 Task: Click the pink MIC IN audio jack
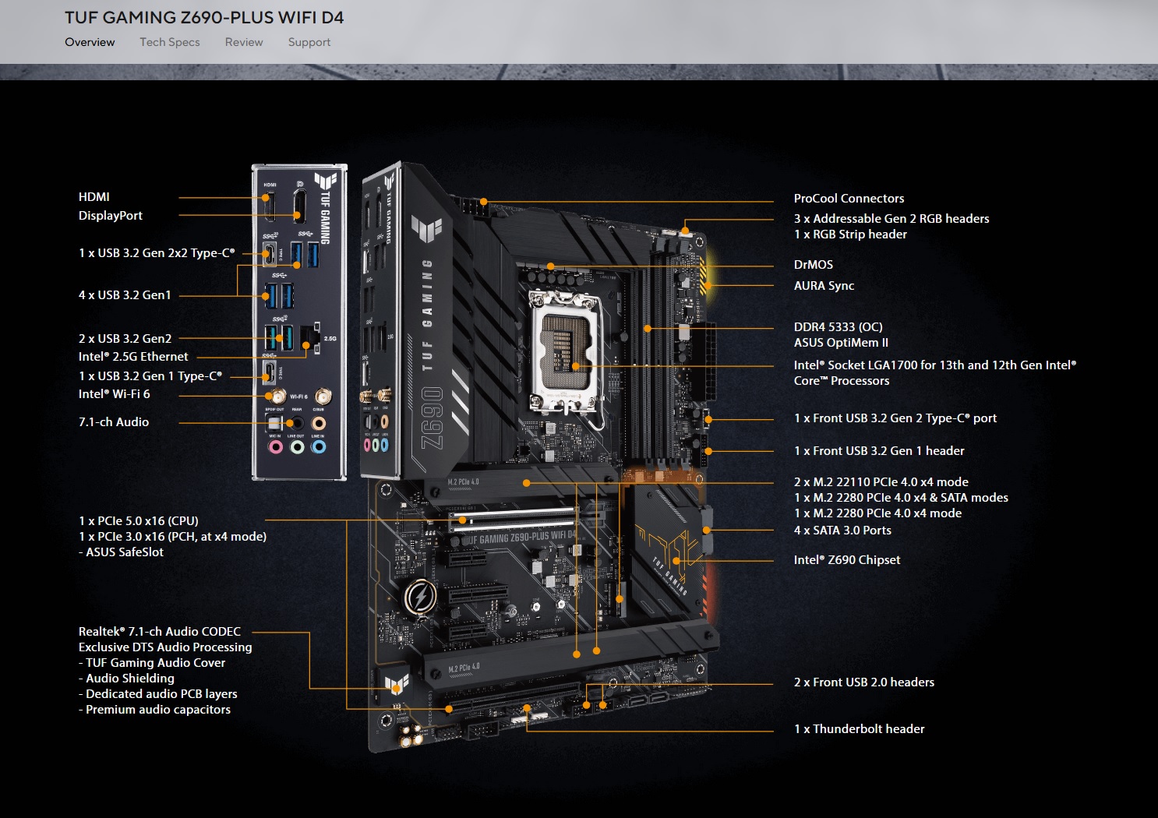(275, 447)
